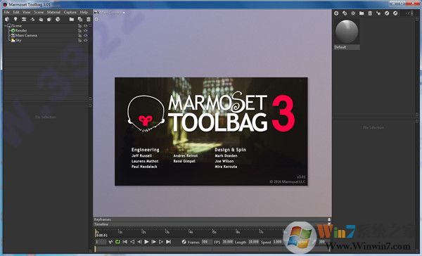
Task: Select the Render item in the outliner
Action: [x=21, y=31]
